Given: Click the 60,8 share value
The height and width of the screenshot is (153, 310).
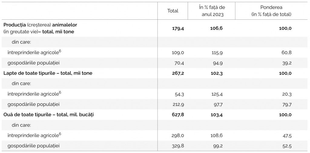Looking at the screenshot, I should 286,53.
